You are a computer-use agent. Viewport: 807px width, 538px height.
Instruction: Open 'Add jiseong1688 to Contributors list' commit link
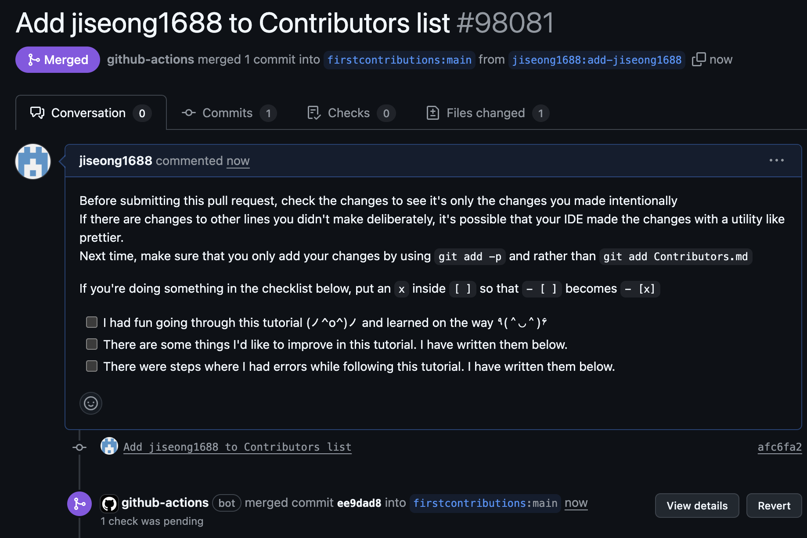pyautogui.click(x=238, y=447)
